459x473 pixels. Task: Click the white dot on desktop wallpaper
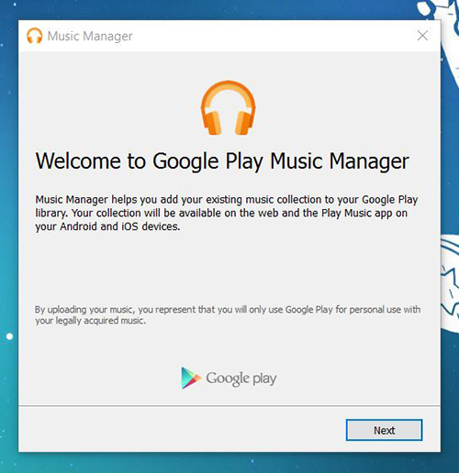pos(9,336)
